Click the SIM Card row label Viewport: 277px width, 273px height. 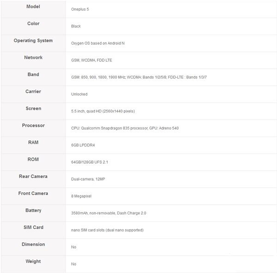pyautogui.click(x=33, y=227)
